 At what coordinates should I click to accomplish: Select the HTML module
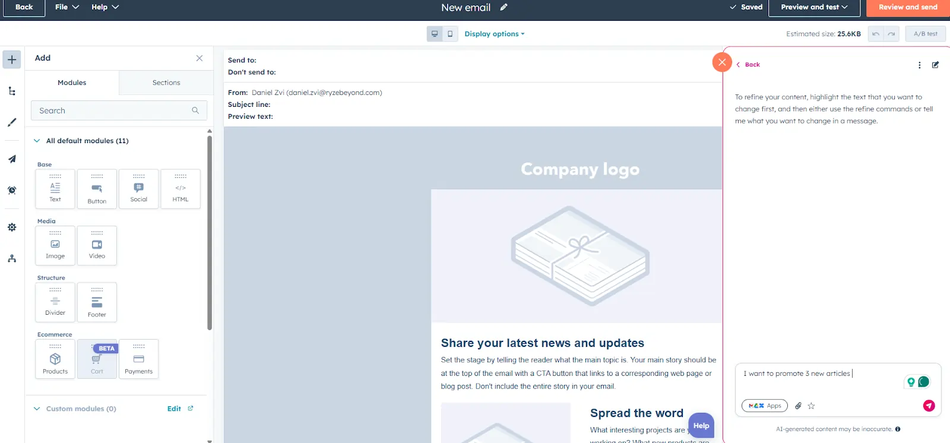(180, 189)
